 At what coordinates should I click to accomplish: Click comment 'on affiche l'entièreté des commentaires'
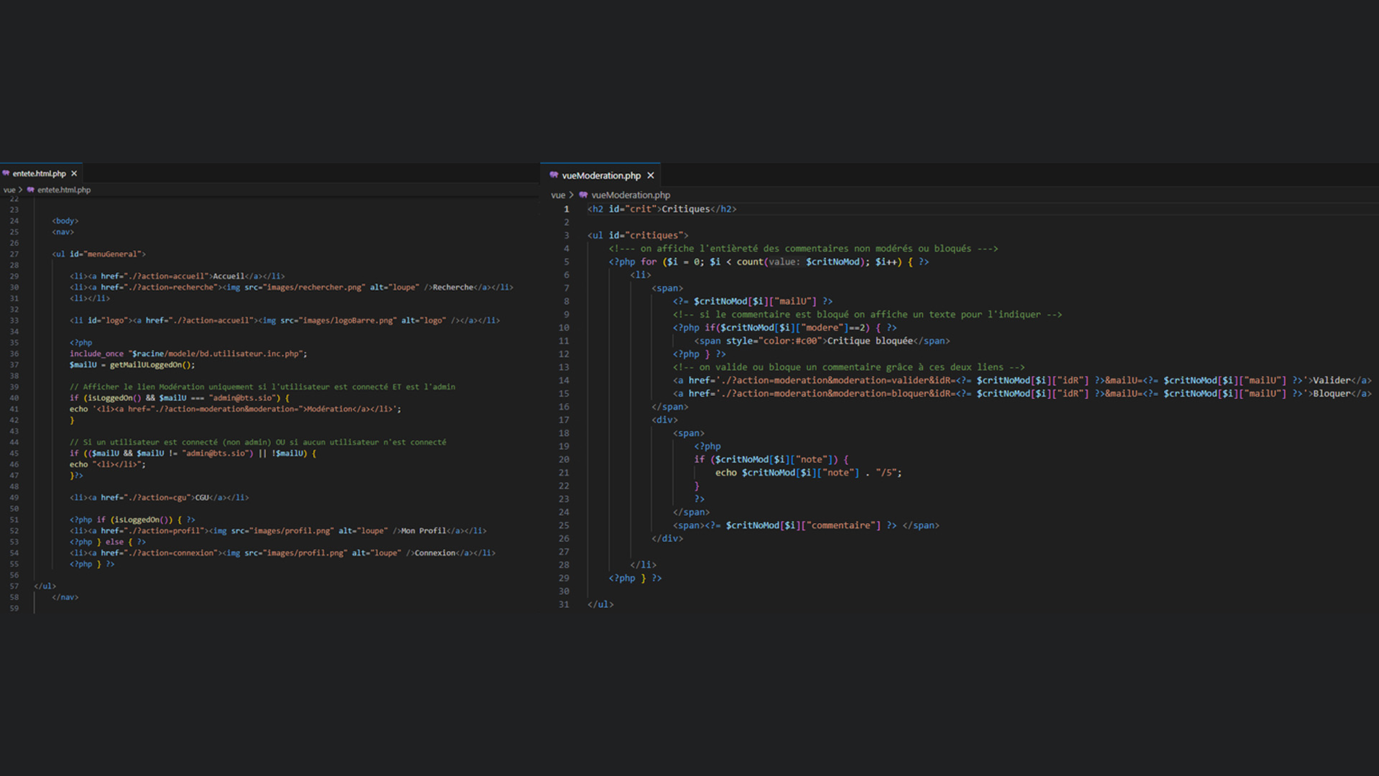pos(804,249)
